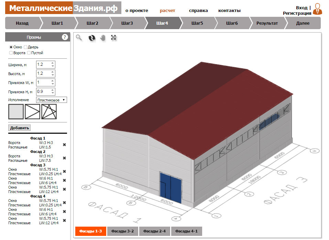This screenshot has width=329, height=240.
Task: Click the rotate view tool icon
Action: tap(92, 38)
